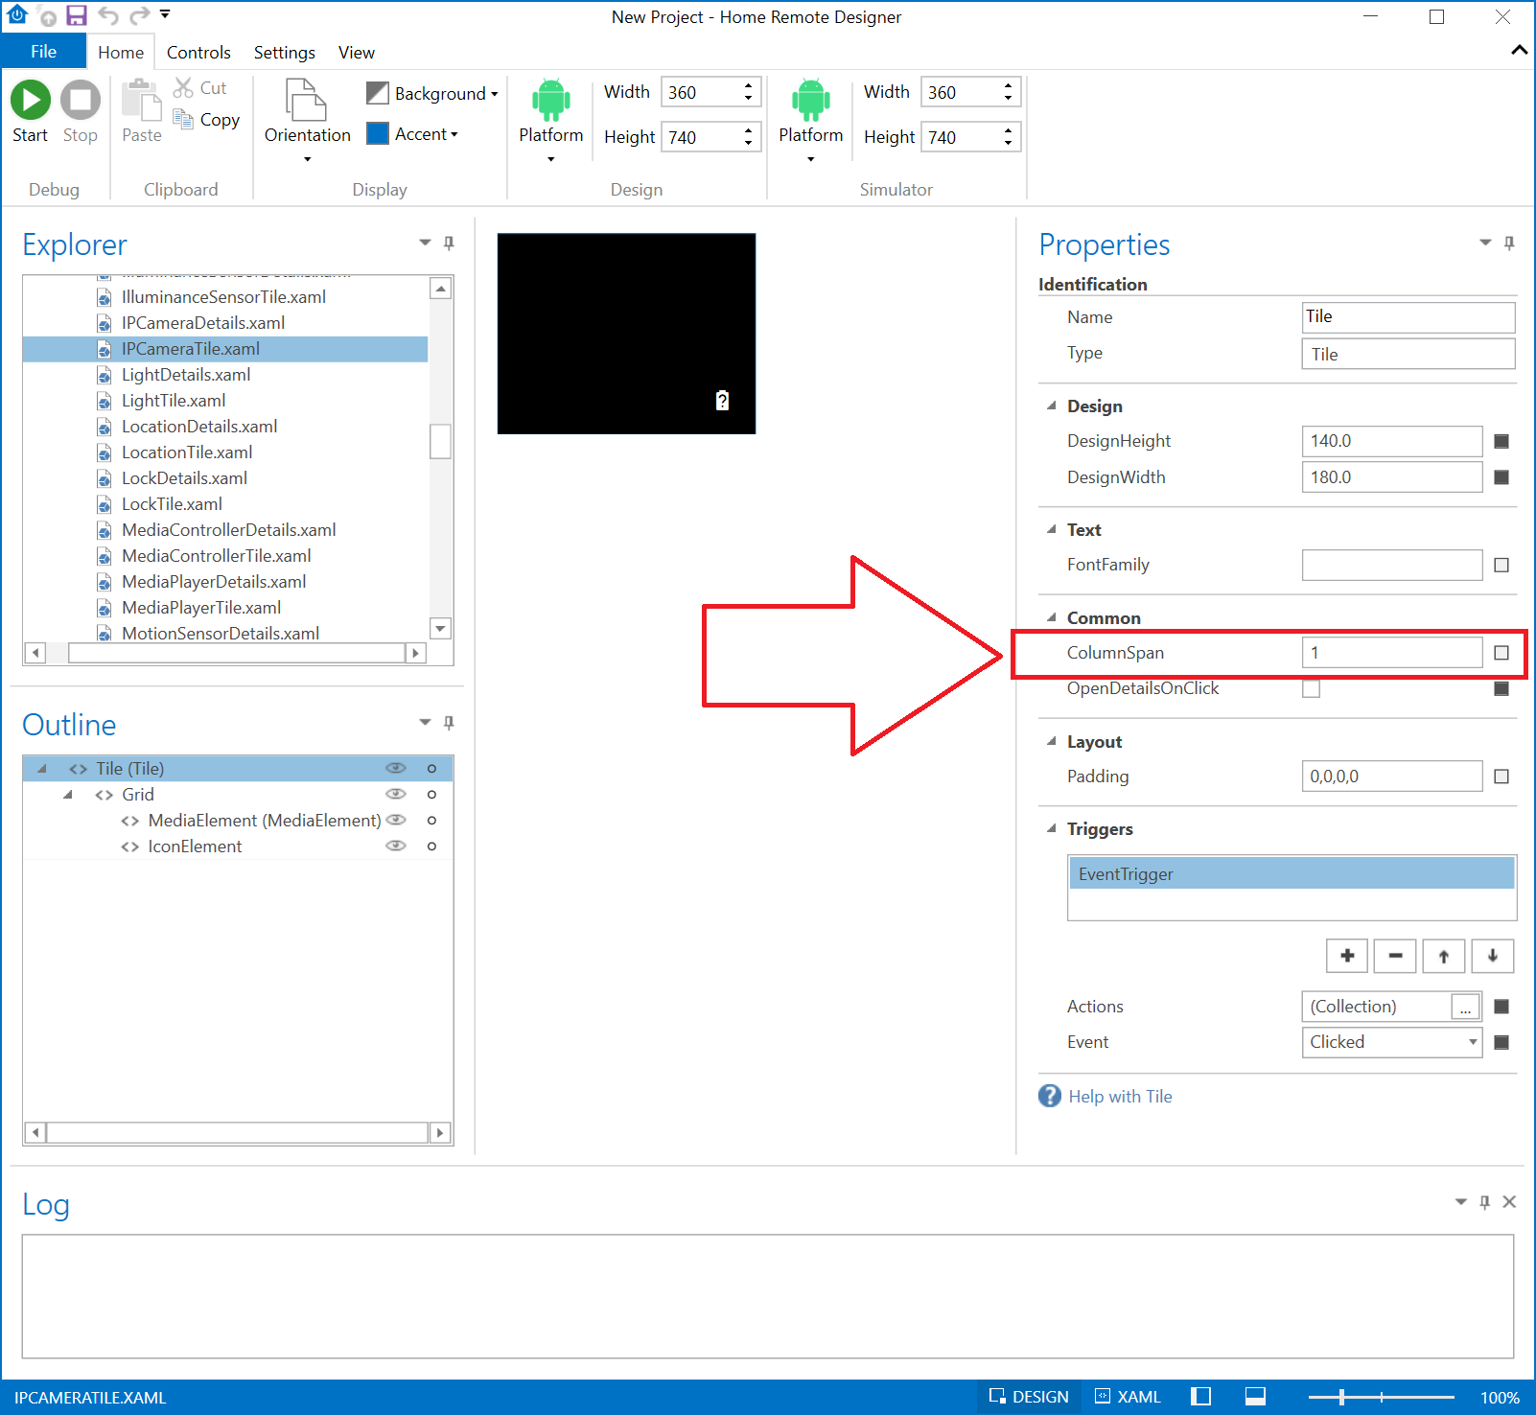Open the Design Platform Android menu
The image size is (1536, 1415).
(551, 120)
